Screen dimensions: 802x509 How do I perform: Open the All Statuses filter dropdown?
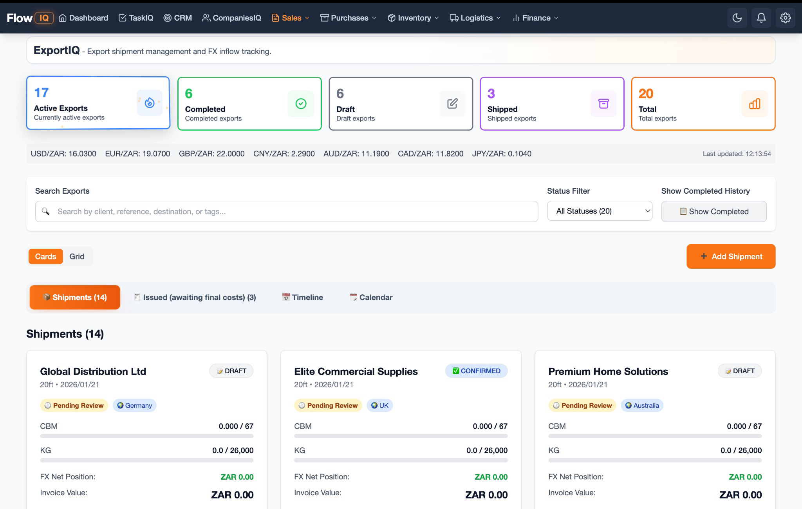pos(599,211)
